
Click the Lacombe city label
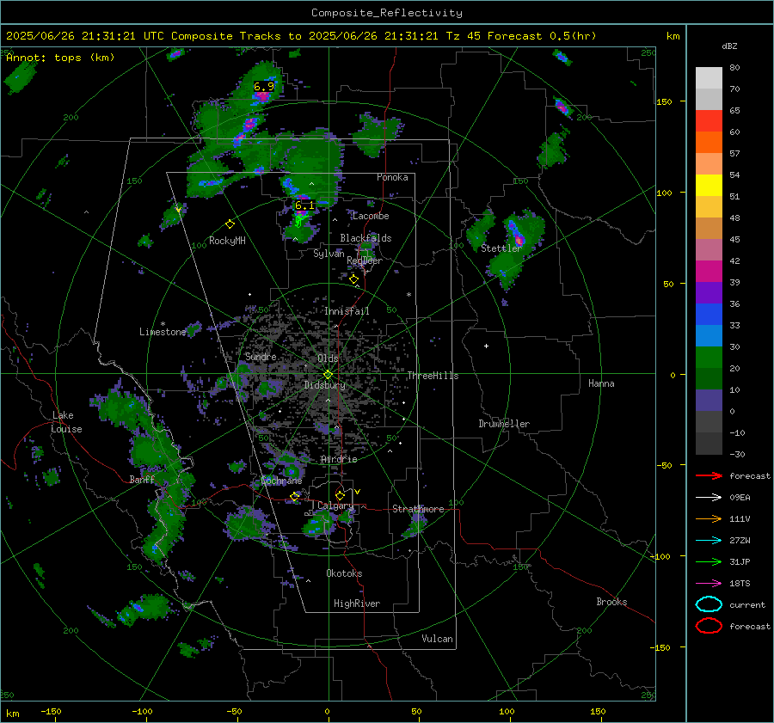pyautogui.click(x=371, y=216)
